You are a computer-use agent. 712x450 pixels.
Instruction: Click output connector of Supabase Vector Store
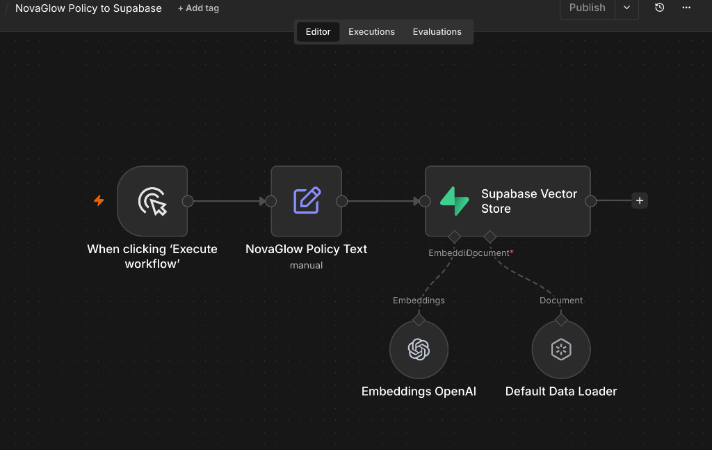(x=591, y=201)
